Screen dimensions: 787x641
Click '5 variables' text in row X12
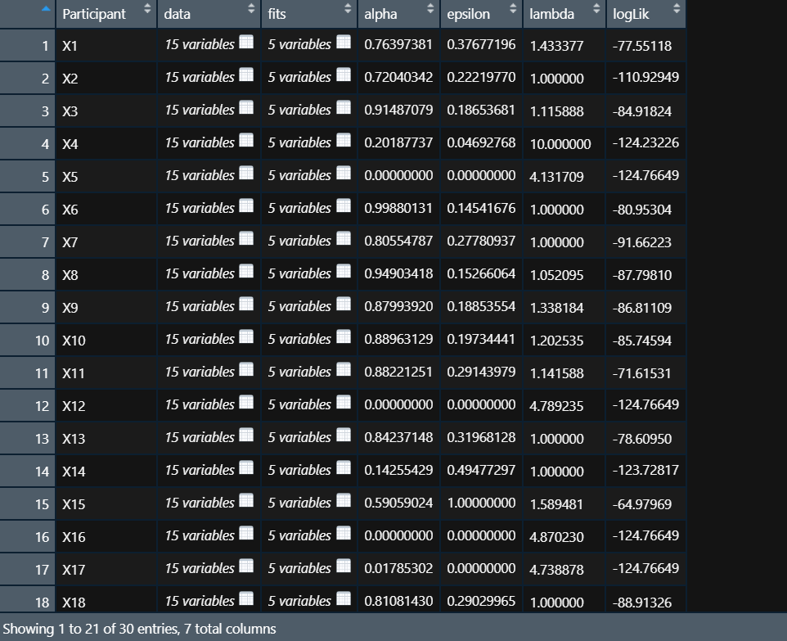pos(299,405)
